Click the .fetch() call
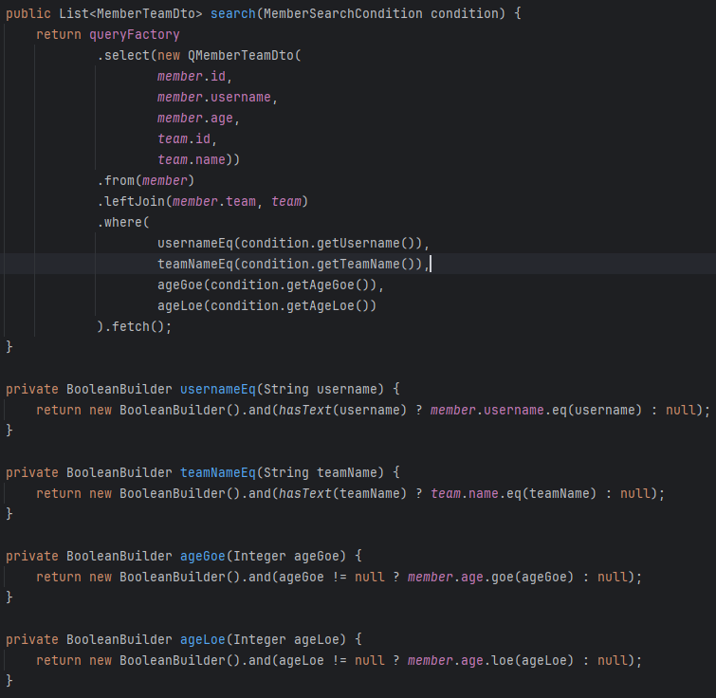The height and width of the screenshot is (698, 716). 135,327
